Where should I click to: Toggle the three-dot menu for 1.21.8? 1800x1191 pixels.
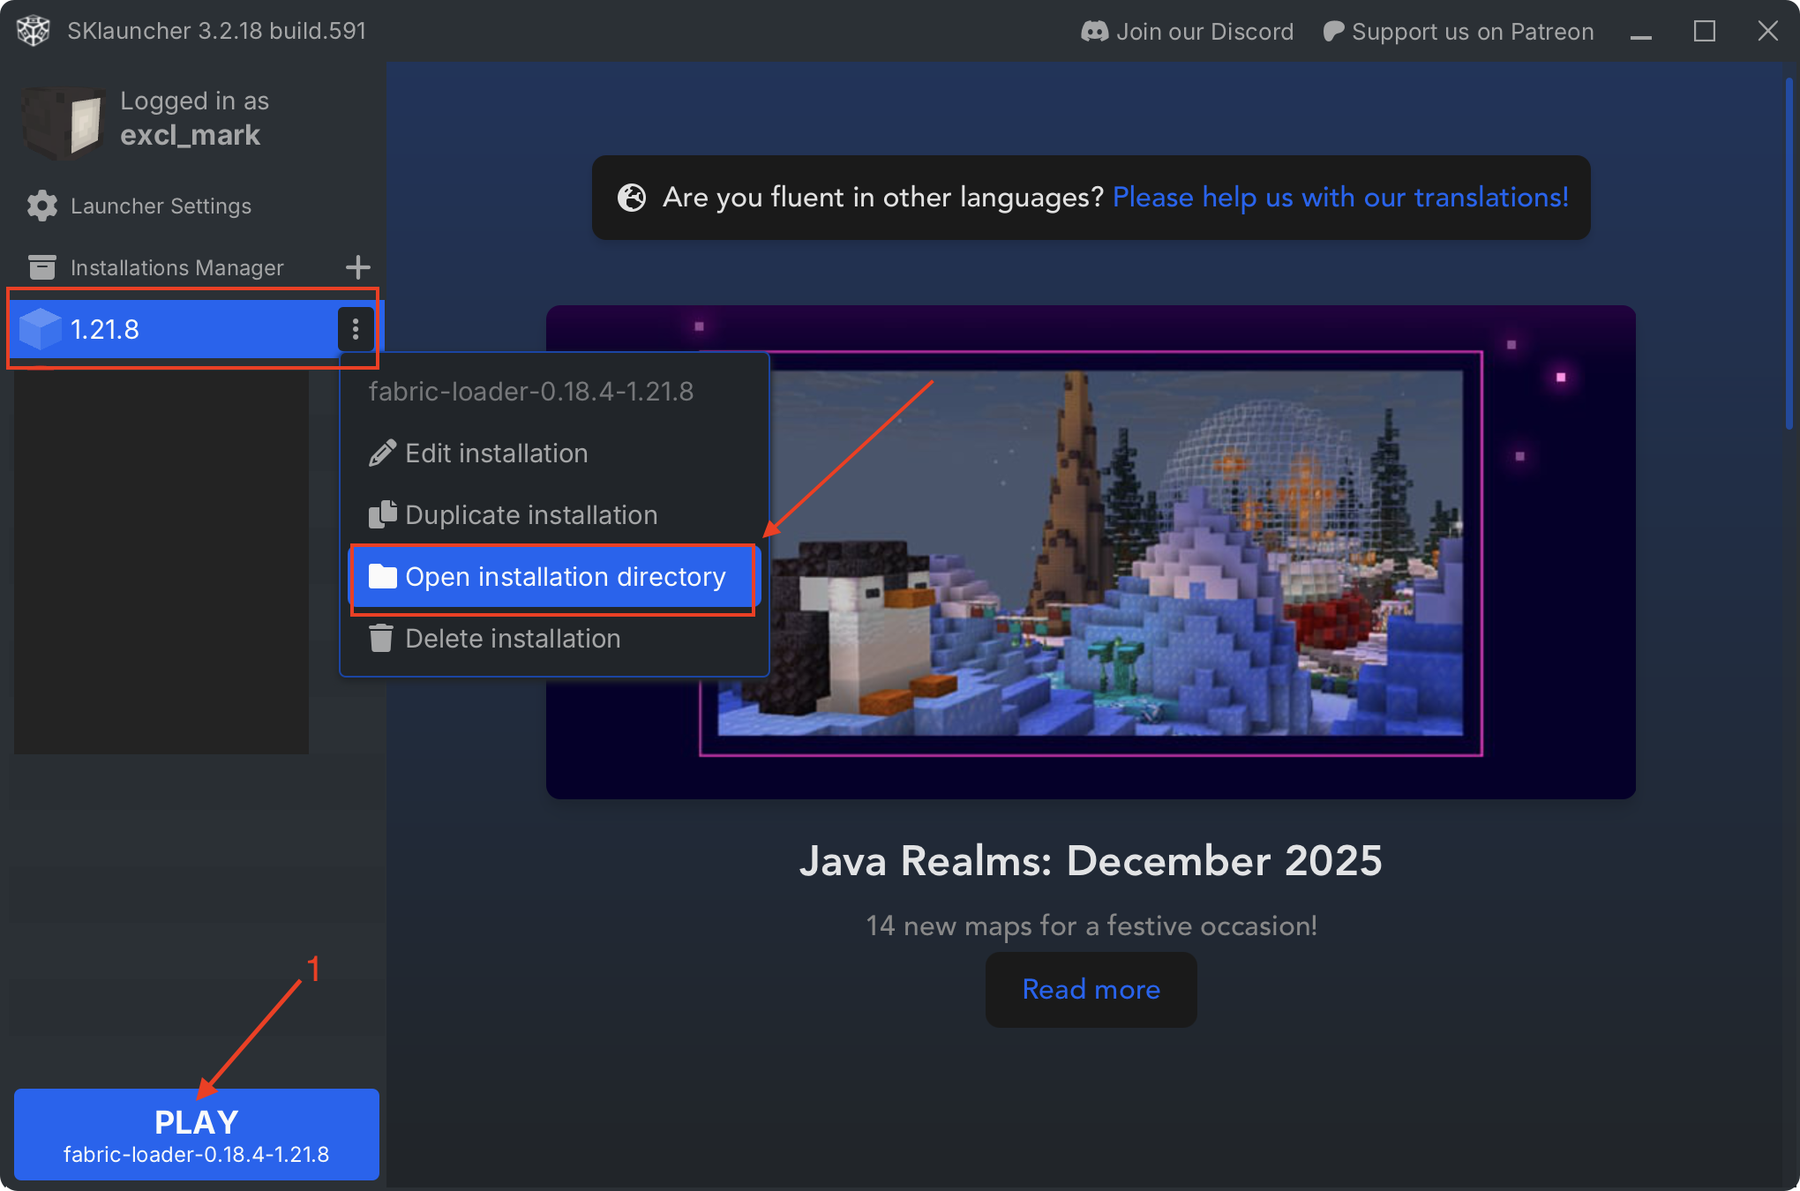pos(356,329)
